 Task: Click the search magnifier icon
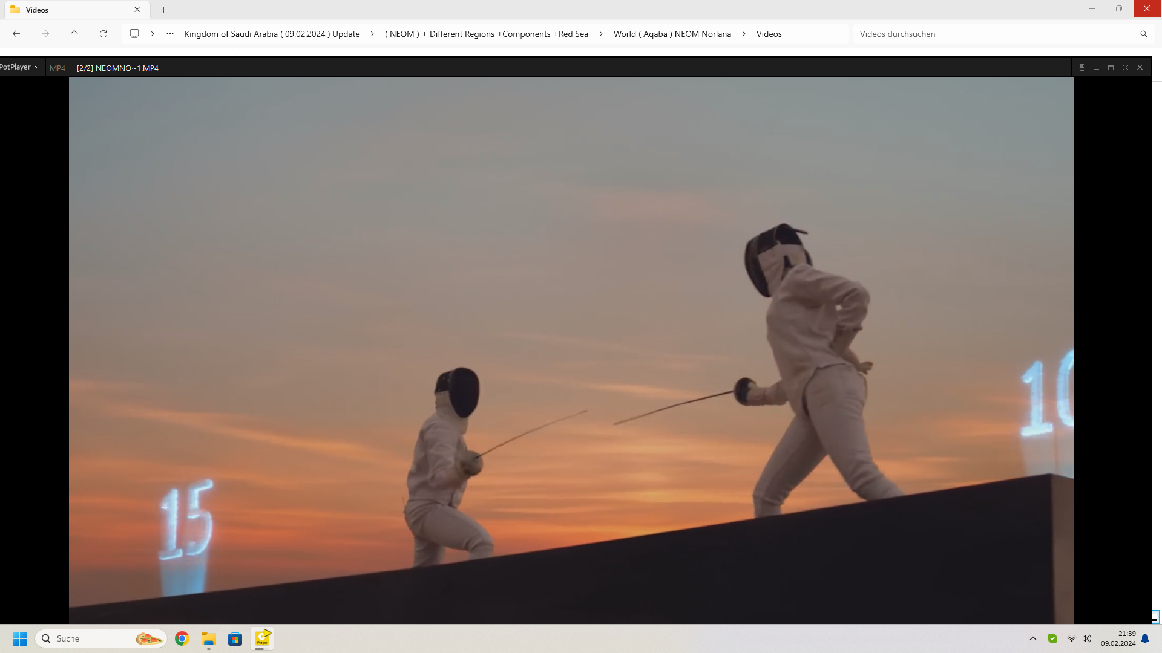click(1143, 34)
